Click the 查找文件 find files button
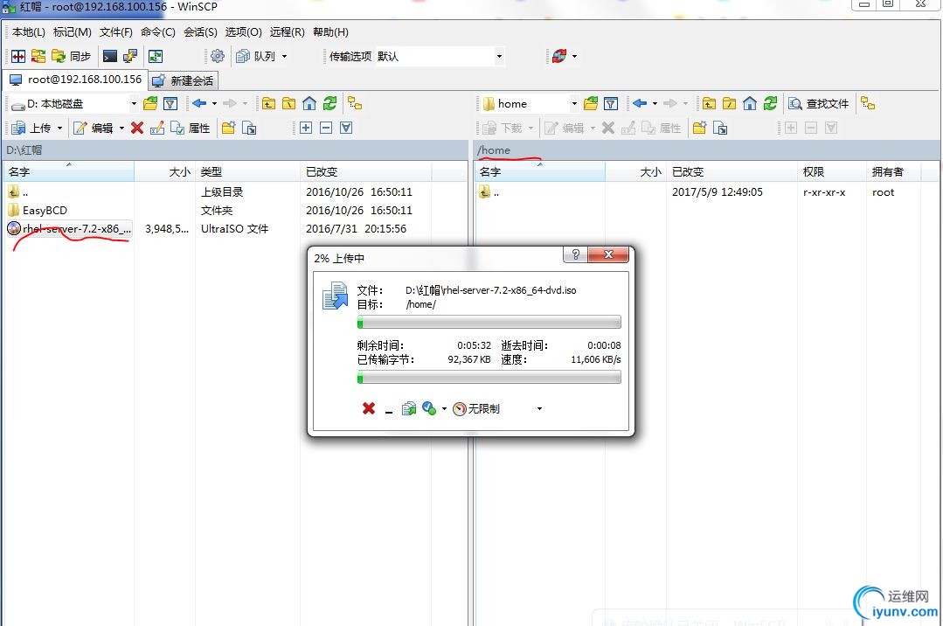 pyautogui.click(x=819, y=103)
